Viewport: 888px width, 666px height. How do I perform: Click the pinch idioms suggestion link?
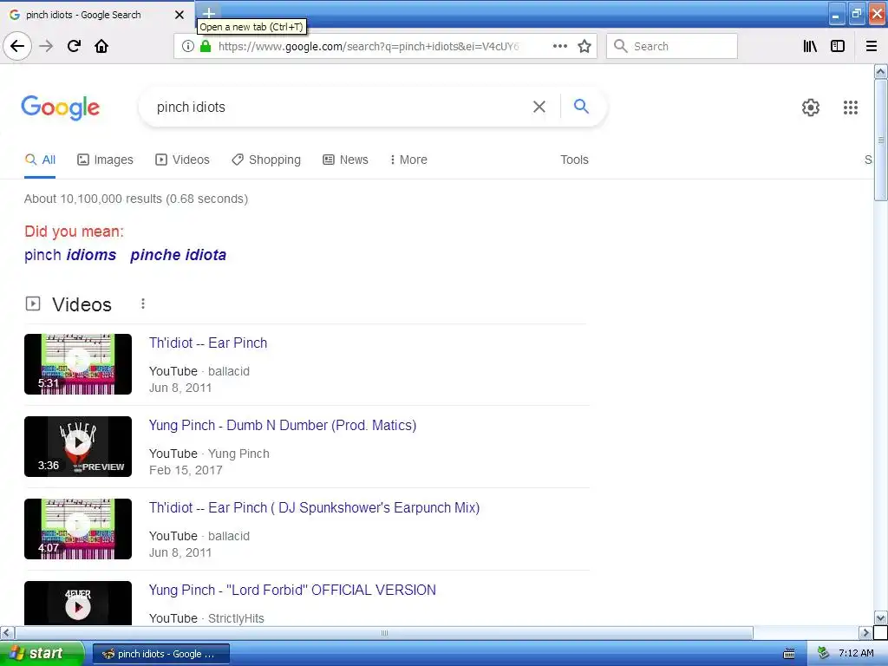70,255
